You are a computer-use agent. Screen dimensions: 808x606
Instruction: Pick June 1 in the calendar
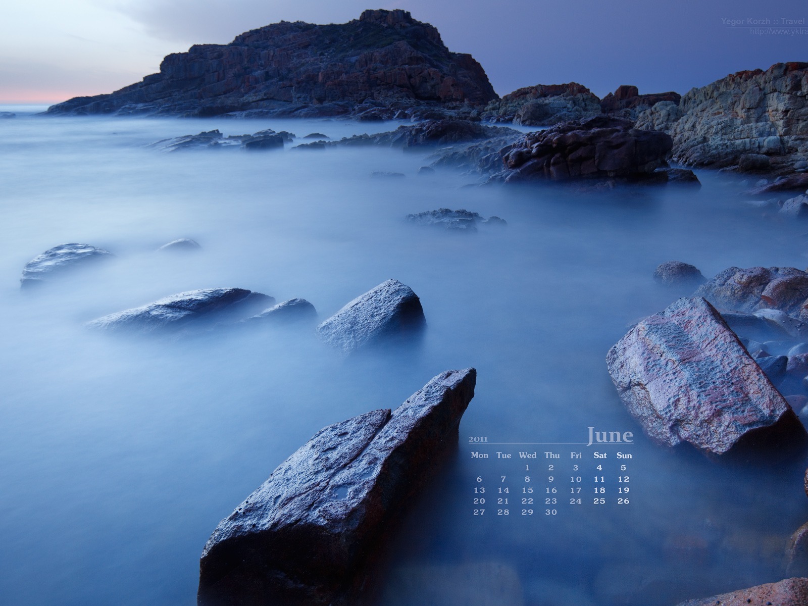pyautogui.click(x=527, y=468)
